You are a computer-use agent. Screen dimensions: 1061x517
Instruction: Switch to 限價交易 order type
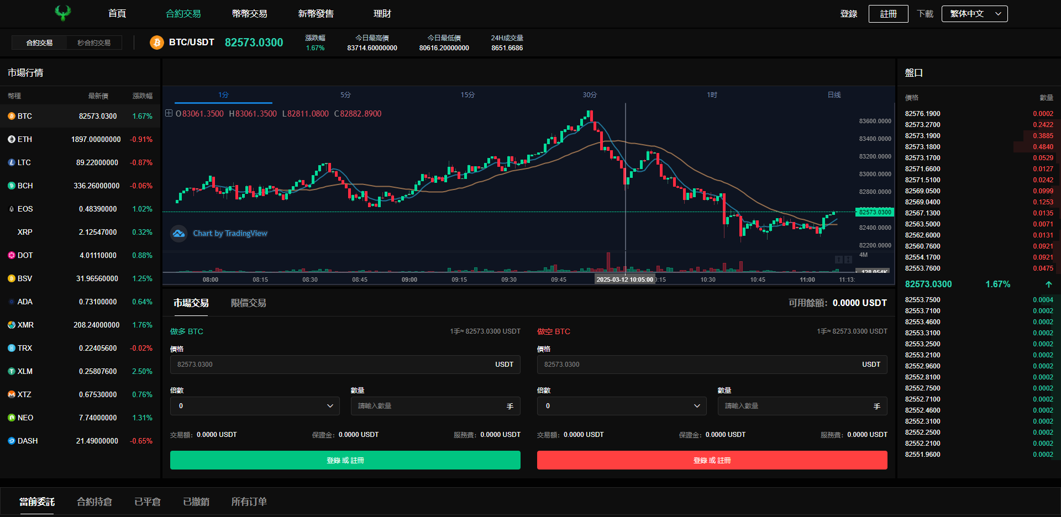[x=248, y=303]
